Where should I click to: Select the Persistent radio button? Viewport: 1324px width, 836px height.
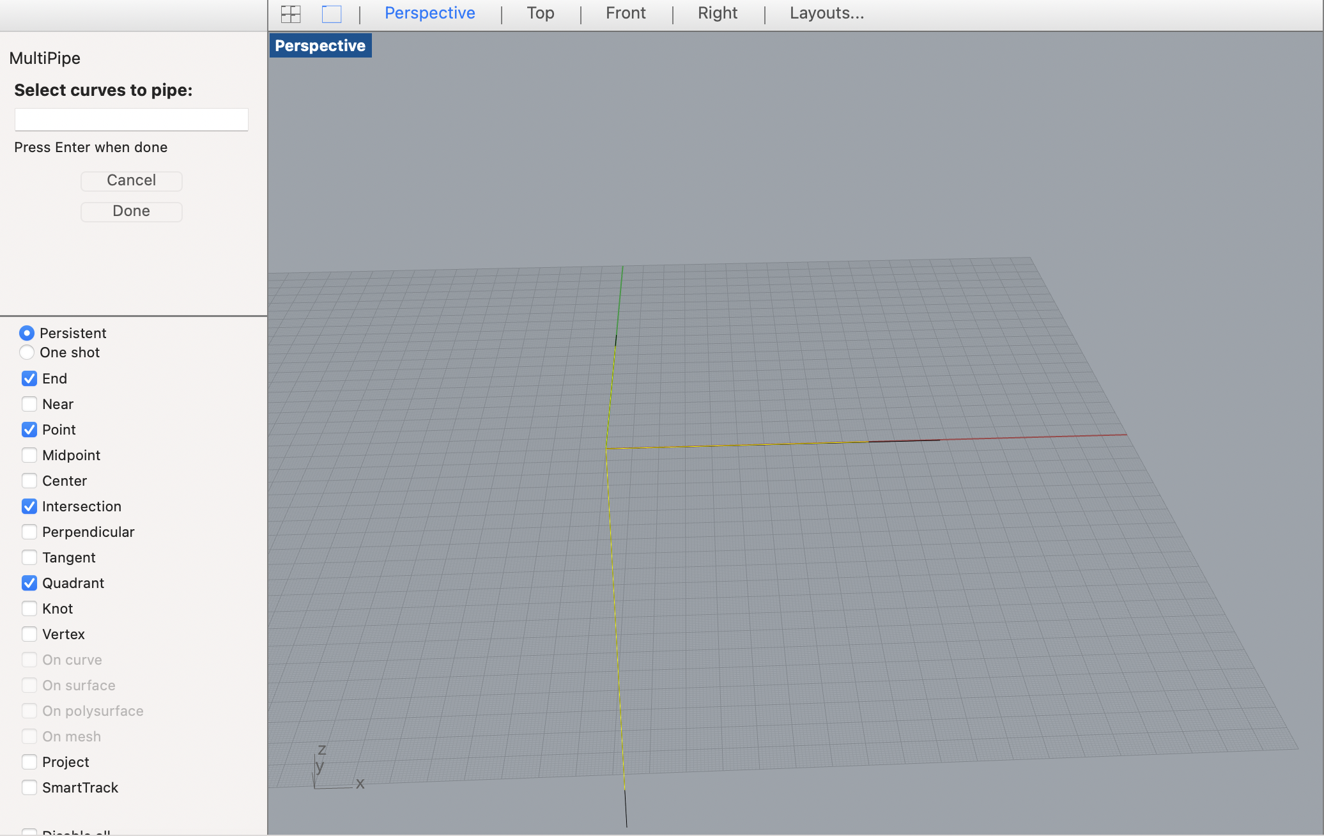click(x=27, y=333)
